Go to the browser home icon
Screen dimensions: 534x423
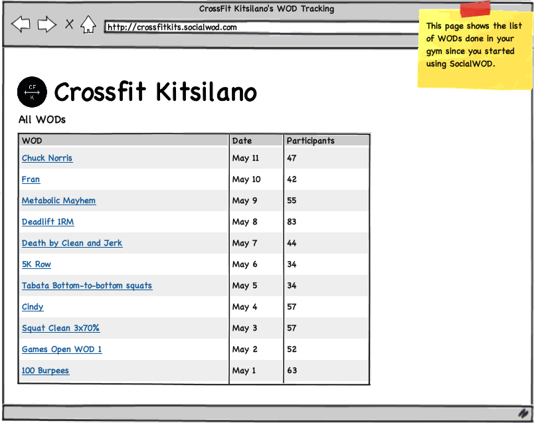pyautogui.click(x=88, y=25)
